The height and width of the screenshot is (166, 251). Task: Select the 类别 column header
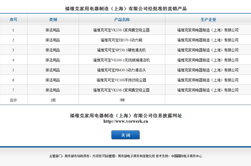pos(53,20)
